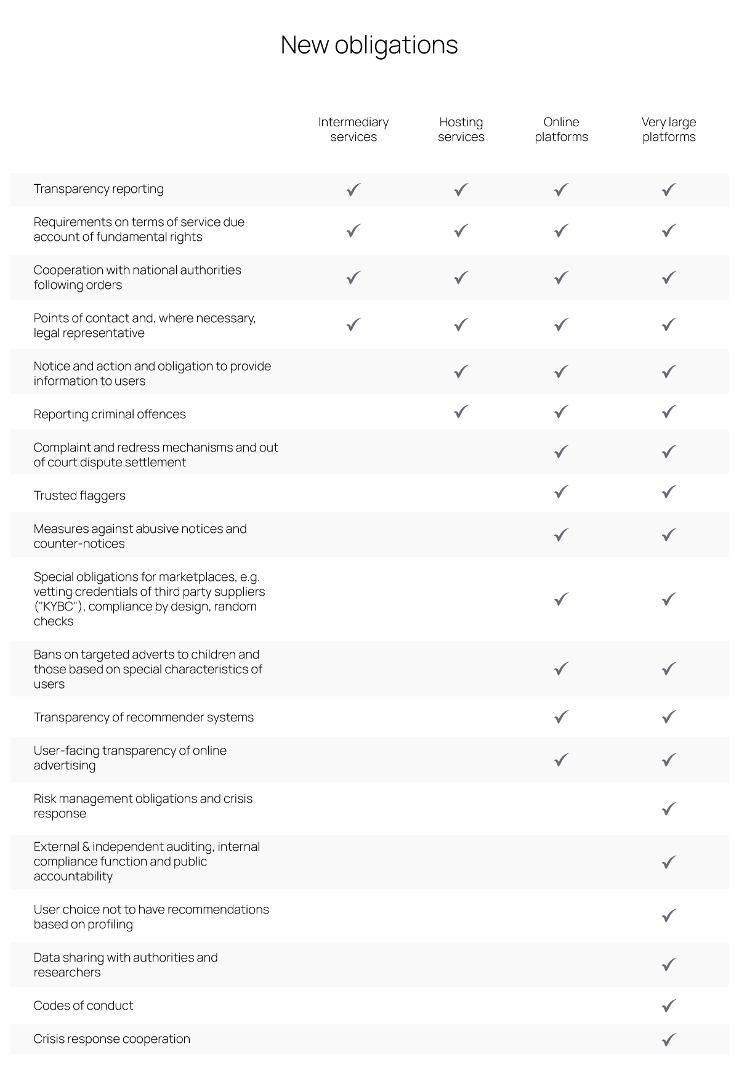The width and height of the screenshot is (739, 1070).
Task: Click the Trusted flaggers row label
Action: click(x=79, y=496)
